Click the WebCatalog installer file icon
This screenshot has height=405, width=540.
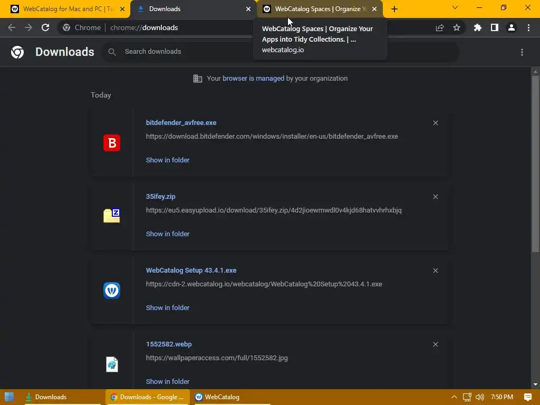coord(112,291)
